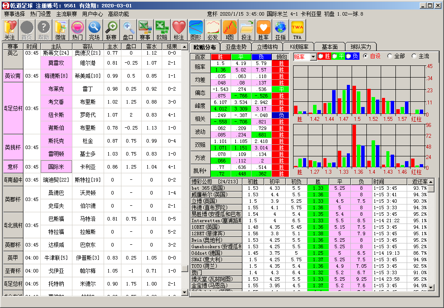This screenshot has width=444, height=308.
Task: Open the TWA toolbar icon
Action: [x=297, y=30]
